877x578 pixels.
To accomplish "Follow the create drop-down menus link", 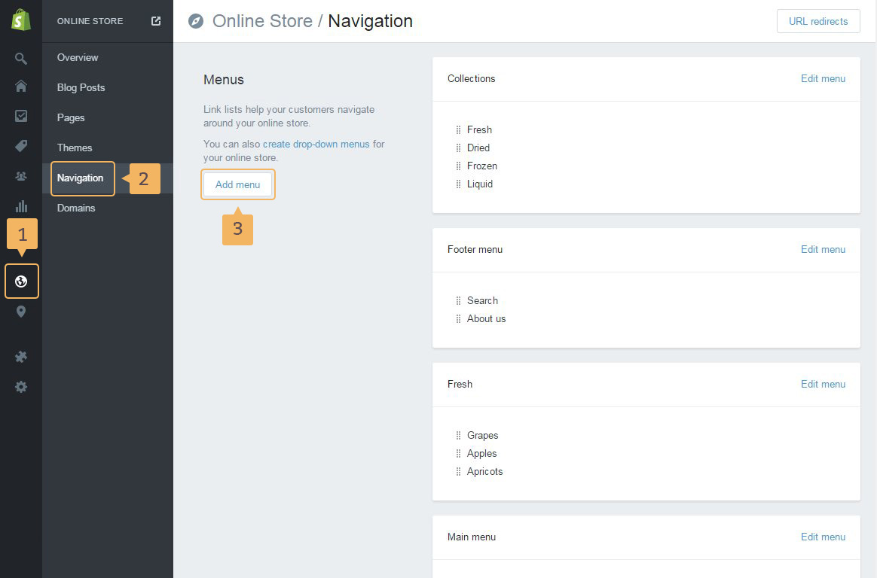I will click(x=316, y=144).
